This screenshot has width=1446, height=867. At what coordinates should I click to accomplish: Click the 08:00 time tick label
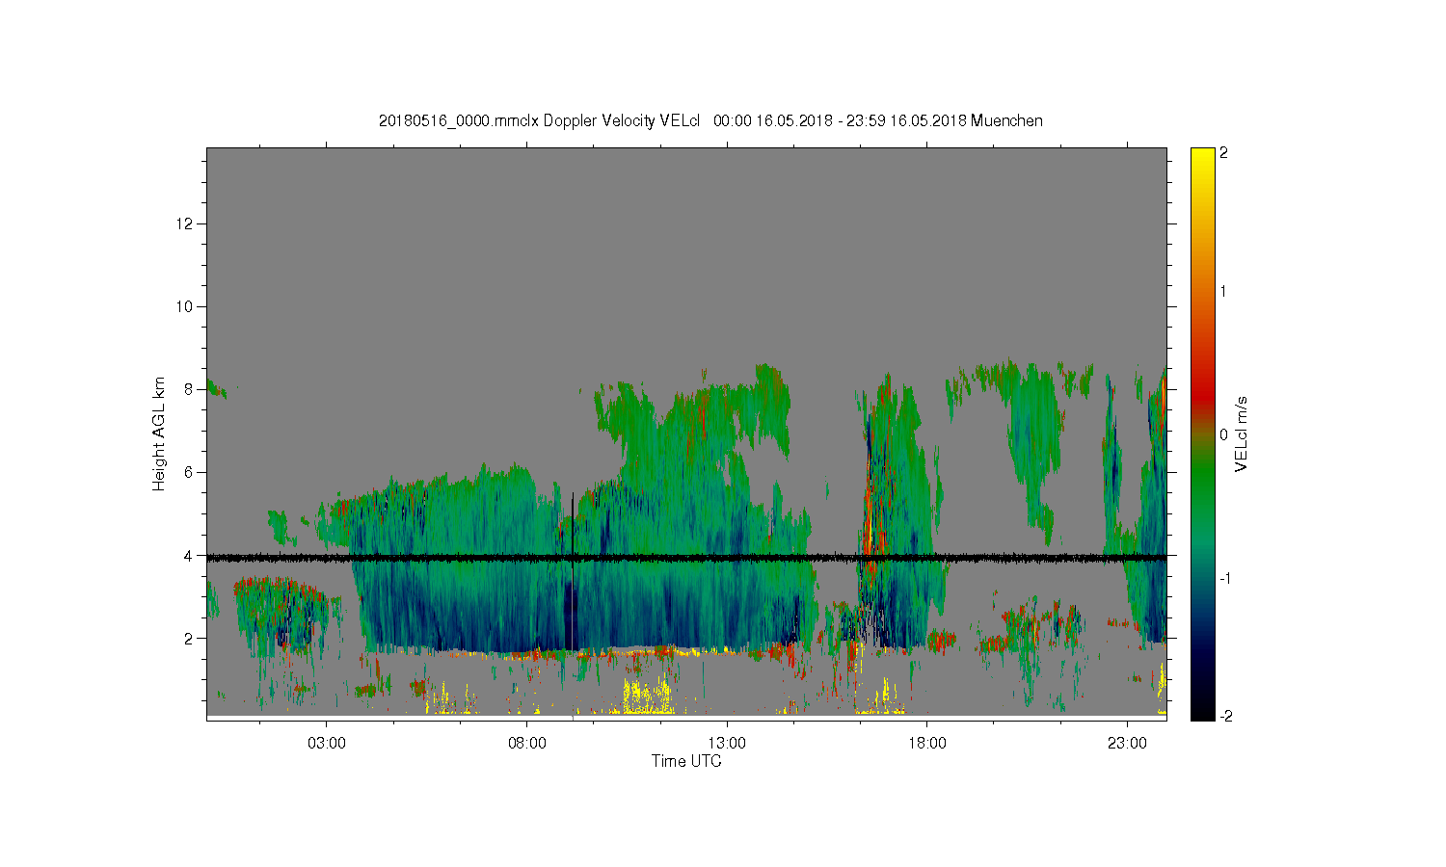pyautogui.click(x=527, y=744)
